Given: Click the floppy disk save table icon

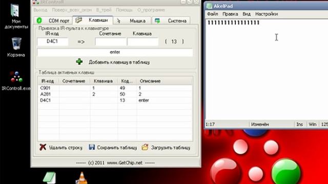Looking at the screenshot, I should [92, 147].
